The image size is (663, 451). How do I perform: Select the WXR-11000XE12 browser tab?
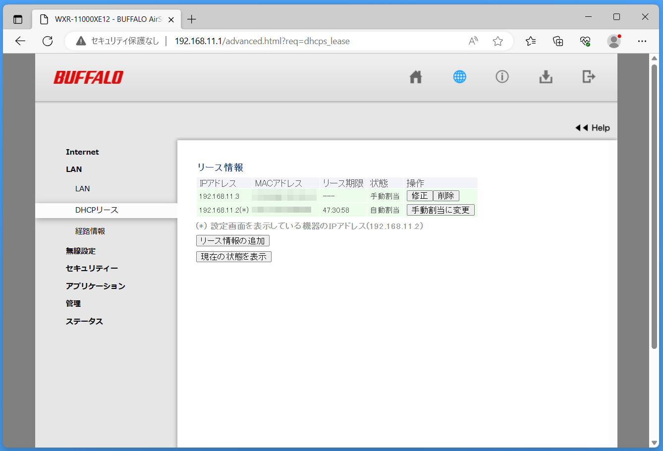pyautogui.click(x=107, y=19)
